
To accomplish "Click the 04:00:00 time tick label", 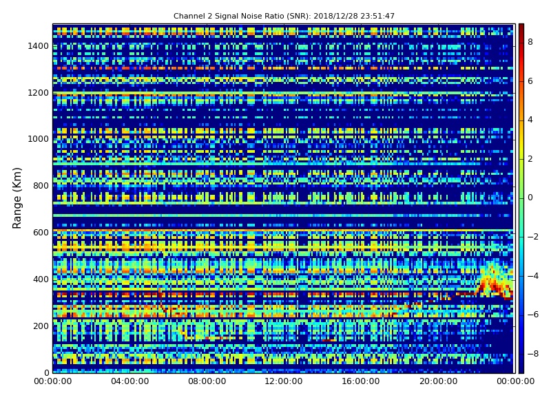I will 129,381.
